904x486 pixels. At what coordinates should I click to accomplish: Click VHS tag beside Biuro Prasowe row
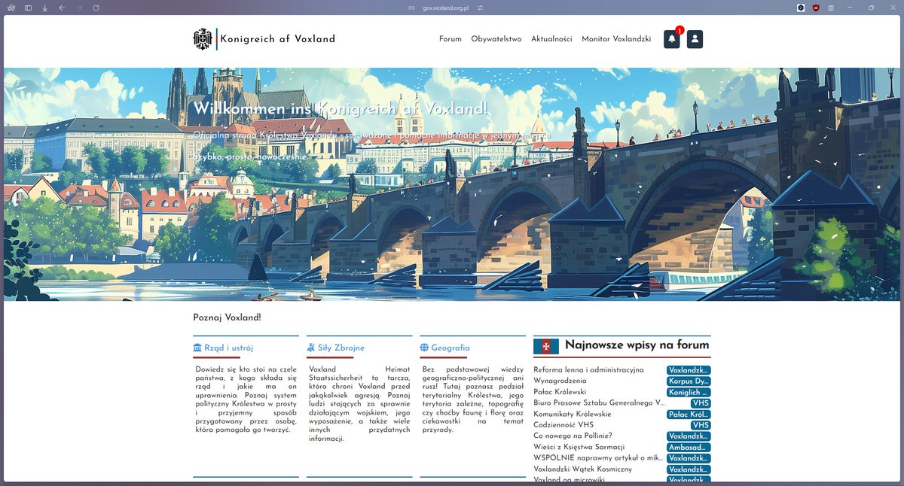click(x=701, y=403)
